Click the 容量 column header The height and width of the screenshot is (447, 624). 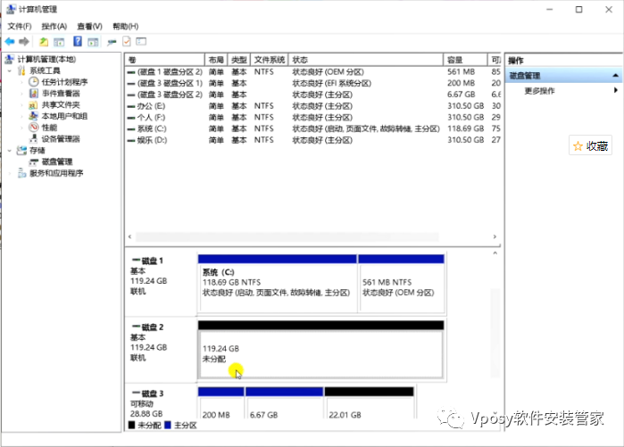pyautogui.click(x=464, y=59)
